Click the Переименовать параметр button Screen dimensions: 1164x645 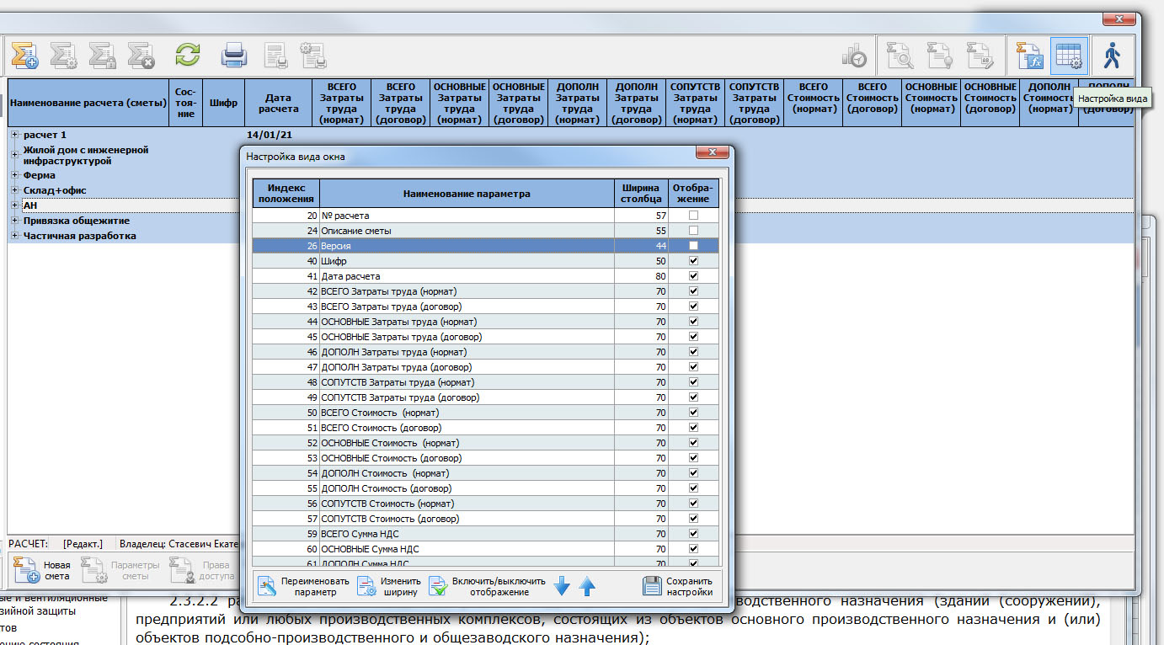pyautogui.click(x=303, y=586)
